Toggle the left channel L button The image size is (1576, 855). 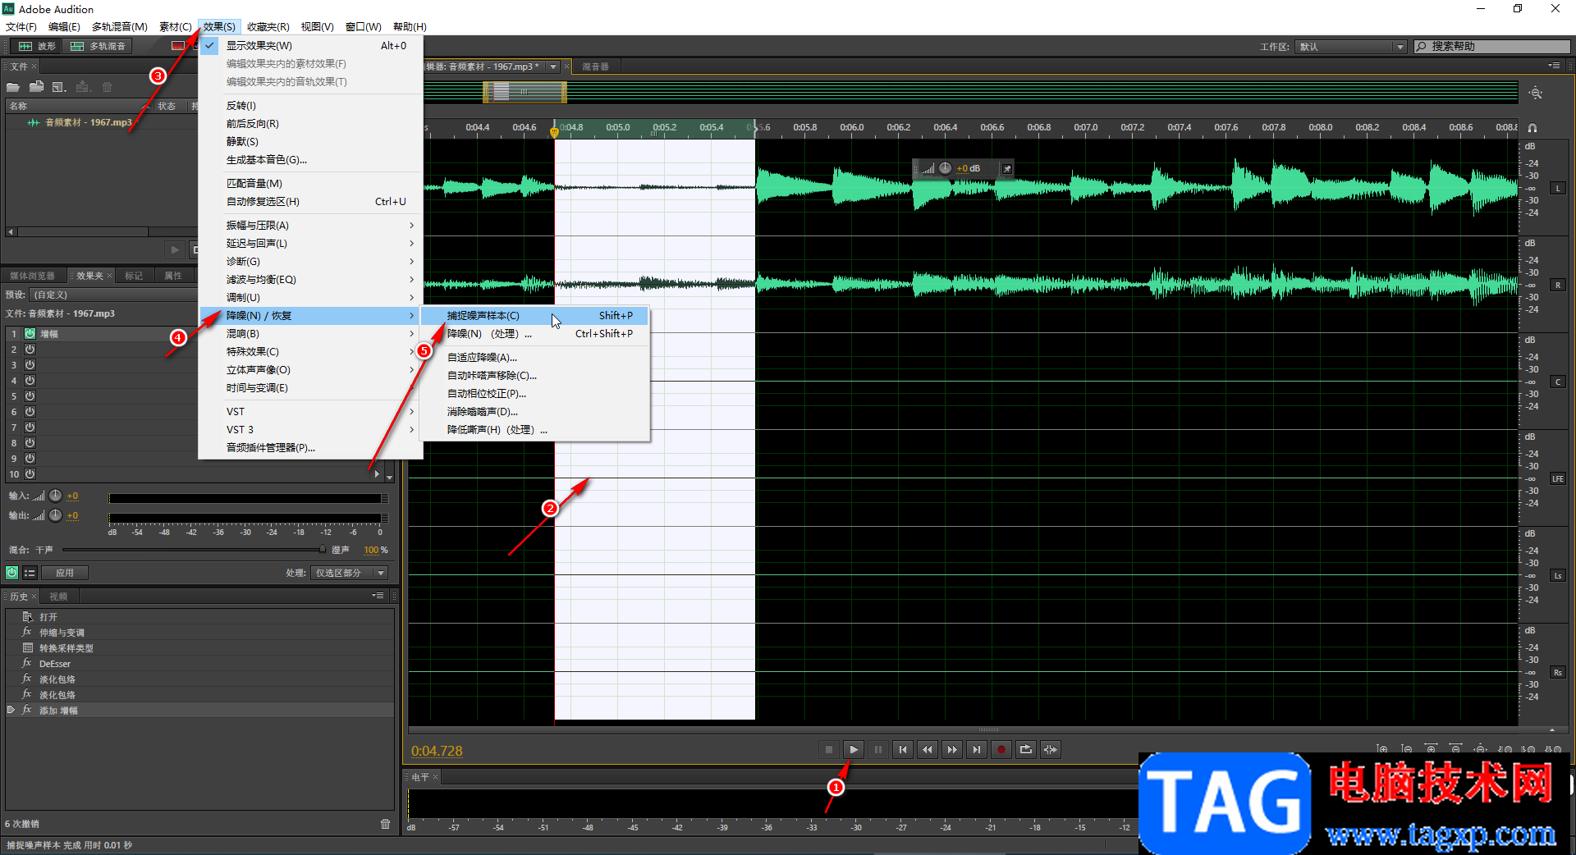(1557, 189)
